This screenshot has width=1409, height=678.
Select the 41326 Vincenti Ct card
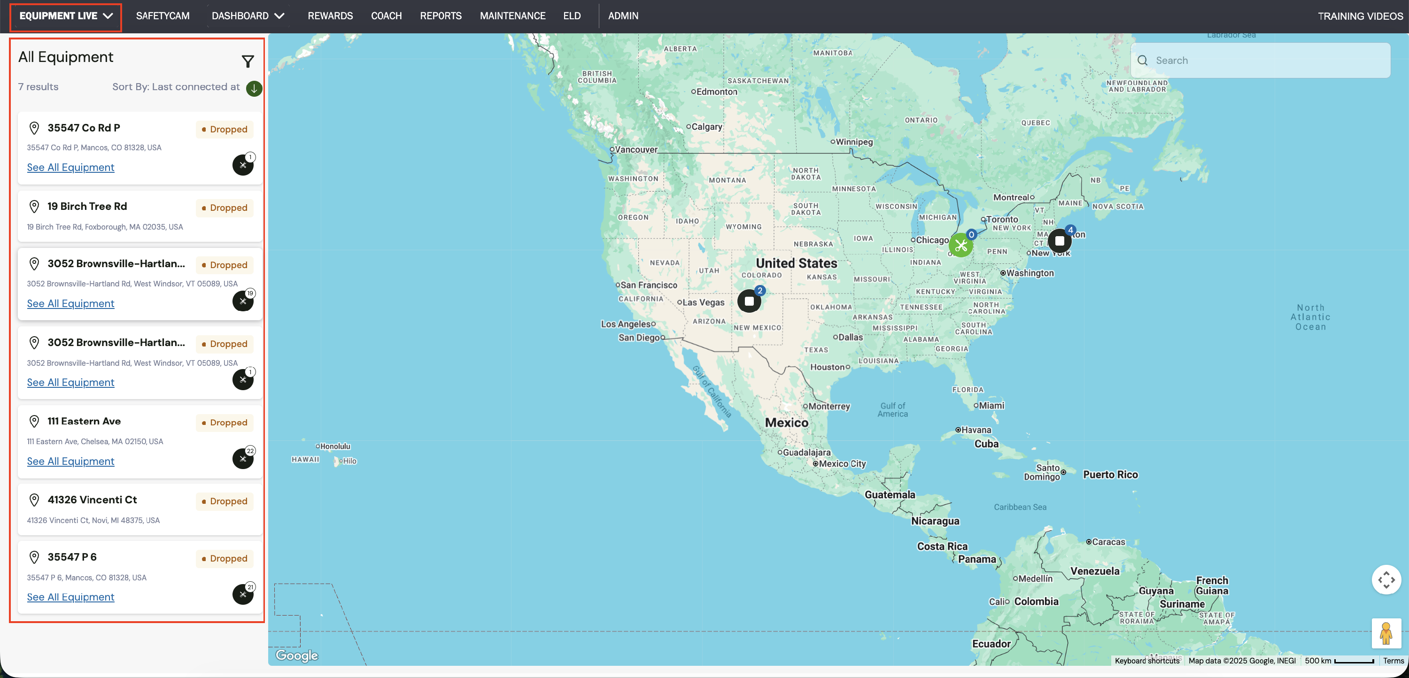coord(139,508)
